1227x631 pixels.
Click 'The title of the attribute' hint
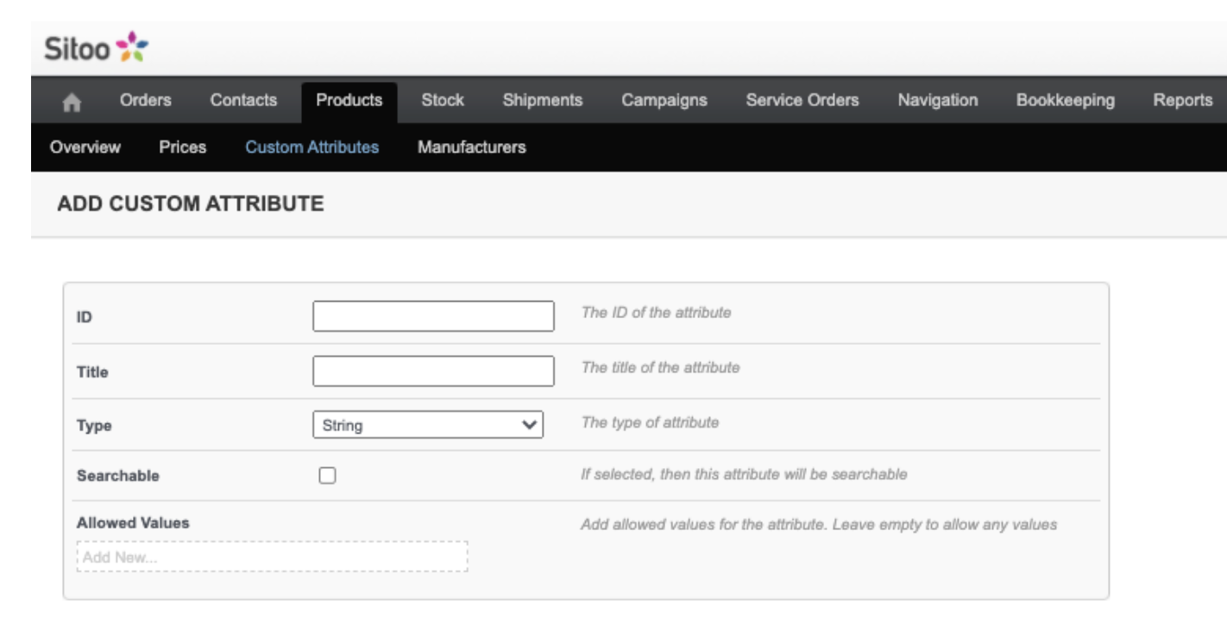[661, 367]
